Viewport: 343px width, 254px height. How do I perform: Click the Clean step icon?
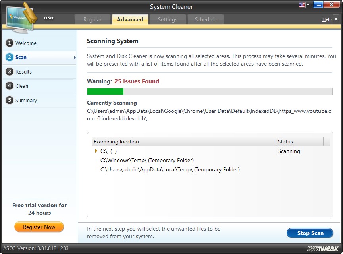pyautogui.click(x=10, y=86)
